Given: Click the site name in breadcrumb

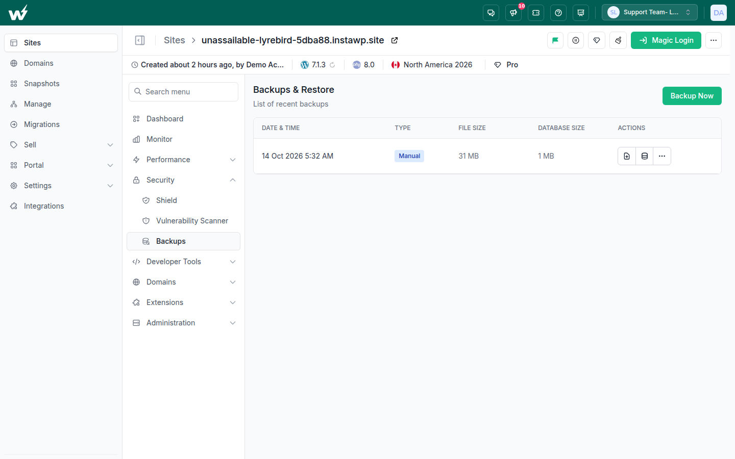Looking at the screenshot, I should click(x=292, y=40).
